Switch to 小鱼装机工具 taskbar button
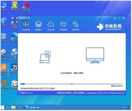Screen dimensions: 132x111 31,108
